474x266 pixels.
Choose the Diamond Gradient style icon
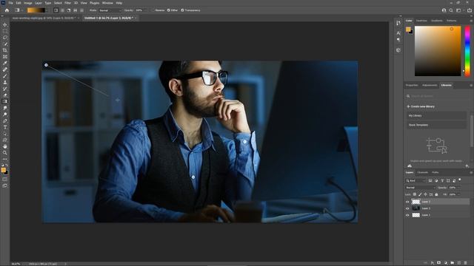(81, 10)
